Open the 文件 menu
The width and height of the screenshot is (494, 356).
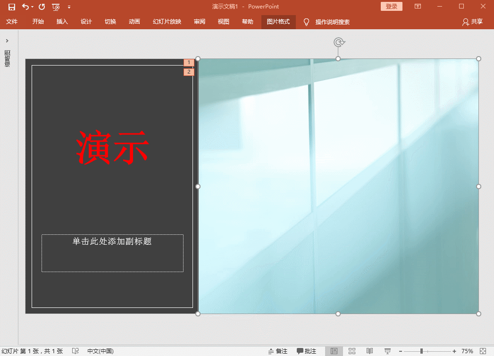[x=12, y=22]
